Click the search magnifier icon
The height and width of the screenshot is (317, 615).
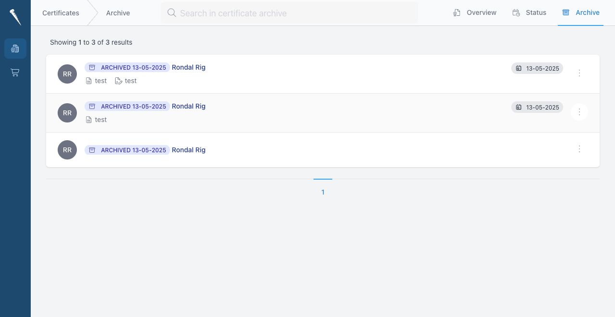click(x=172, y=13)
